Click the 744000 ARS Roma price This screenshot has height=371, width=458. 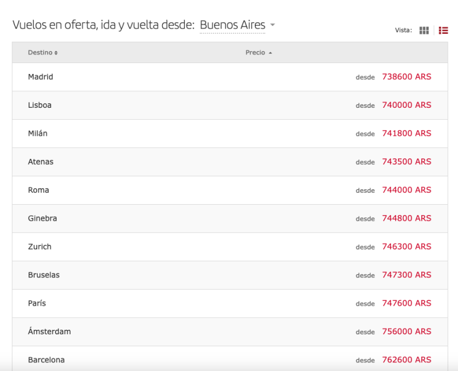click(406, 190)
